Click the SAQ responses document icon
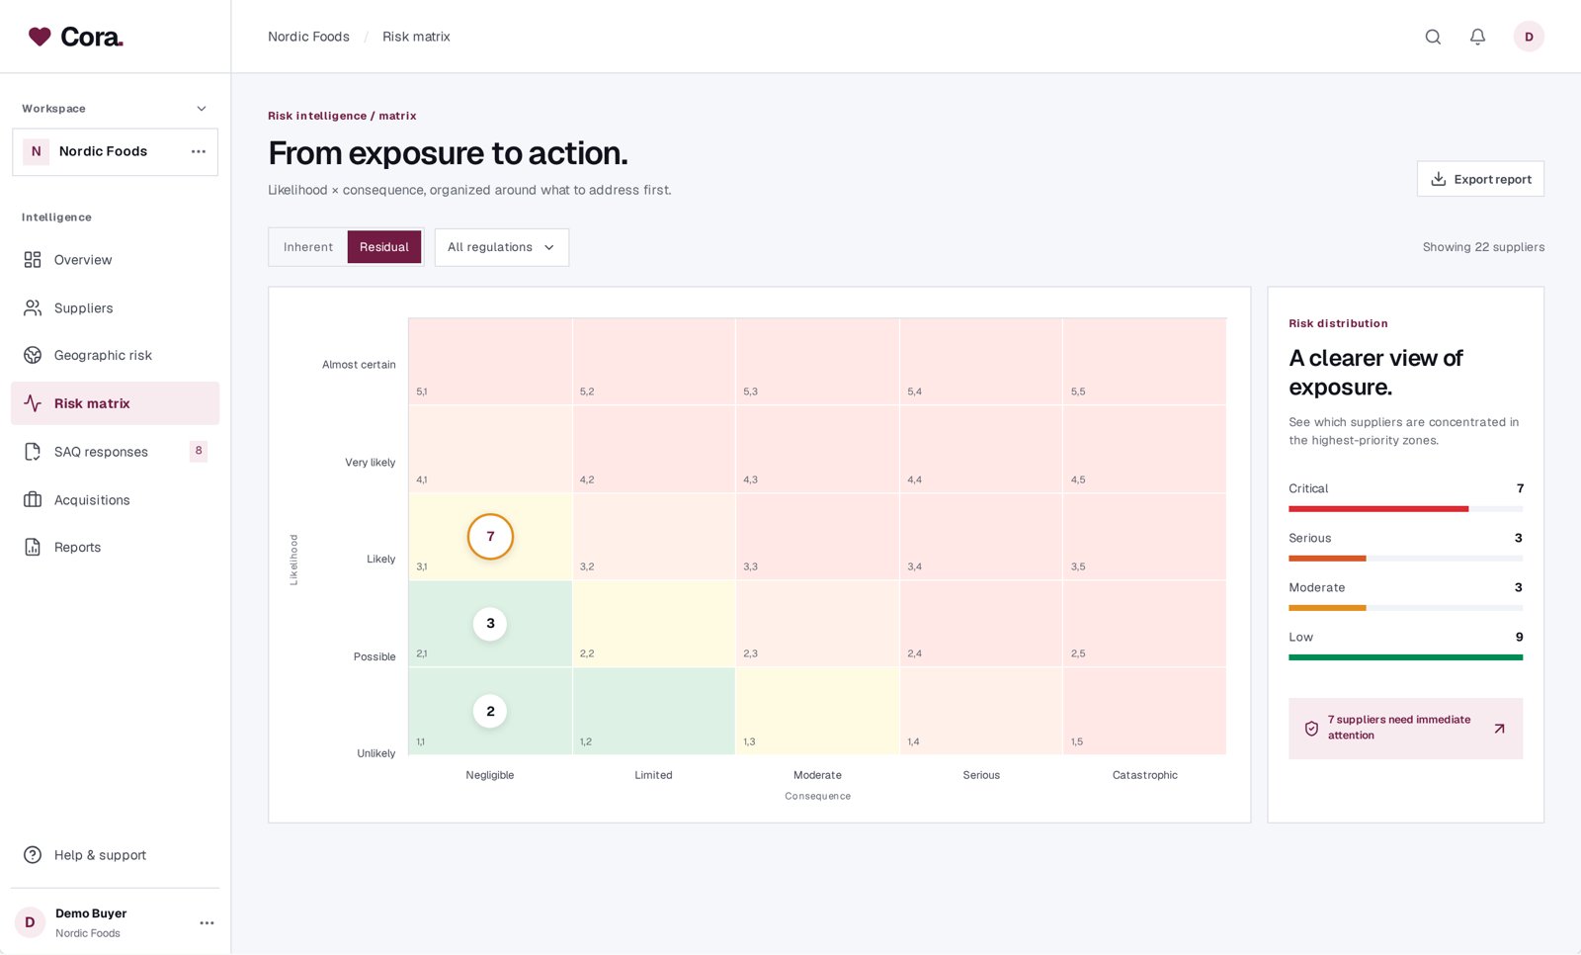Viewport: 1581px width, 955px height. tap(33, 452)
